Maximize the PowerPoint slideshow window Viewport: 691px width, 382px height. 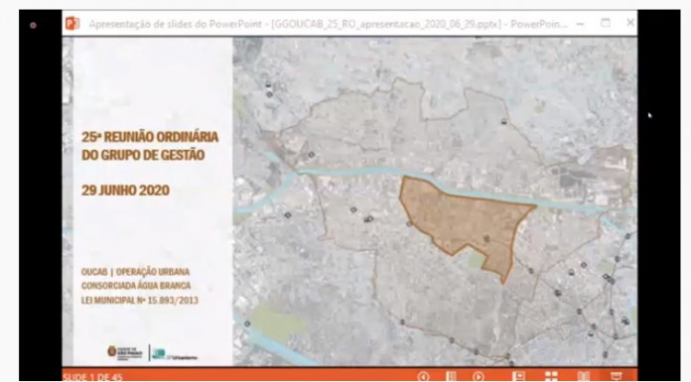click(606, 23)
